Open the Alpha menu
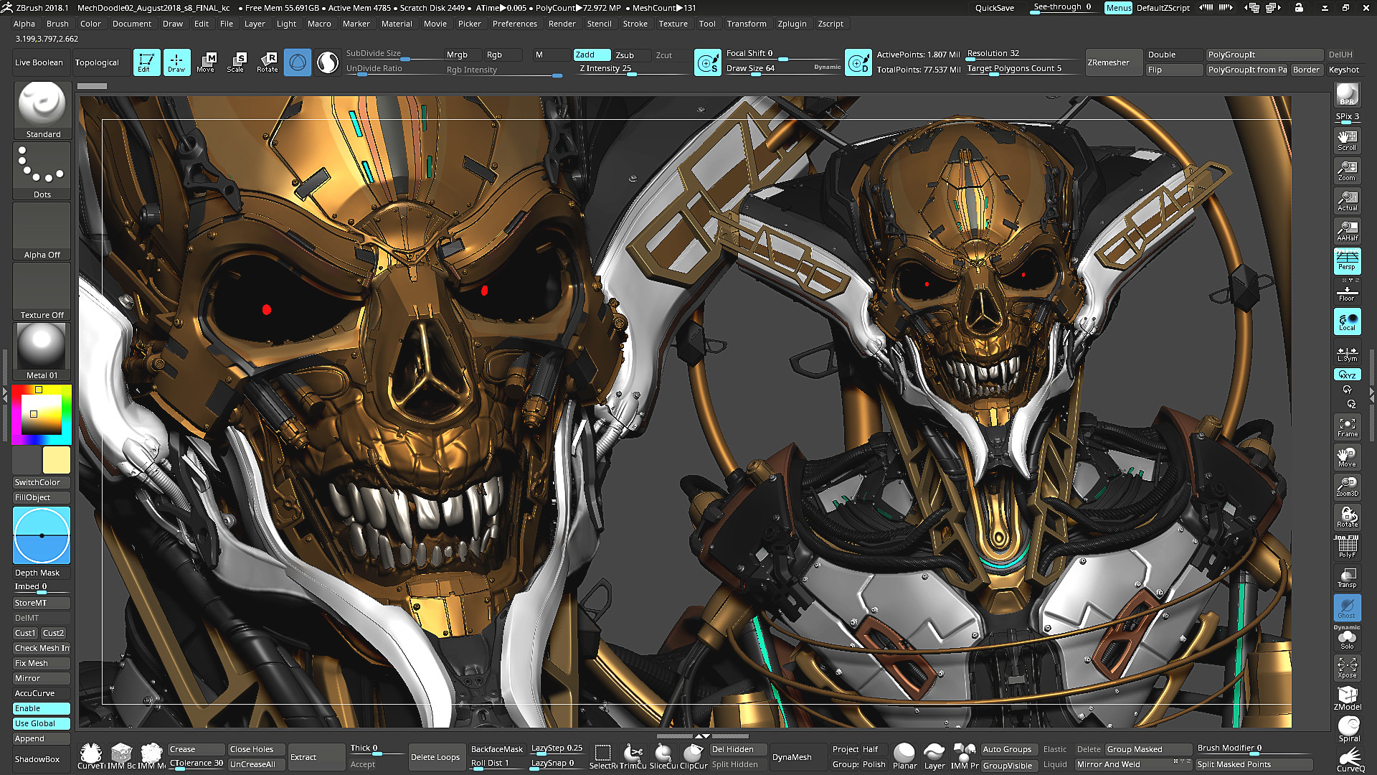Screen dimensions: 1377x775 click(x=24, y=24)
